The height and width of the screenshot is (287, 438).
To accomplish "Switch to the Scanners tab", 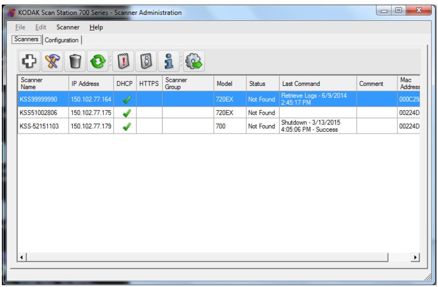I will [26, 39].
